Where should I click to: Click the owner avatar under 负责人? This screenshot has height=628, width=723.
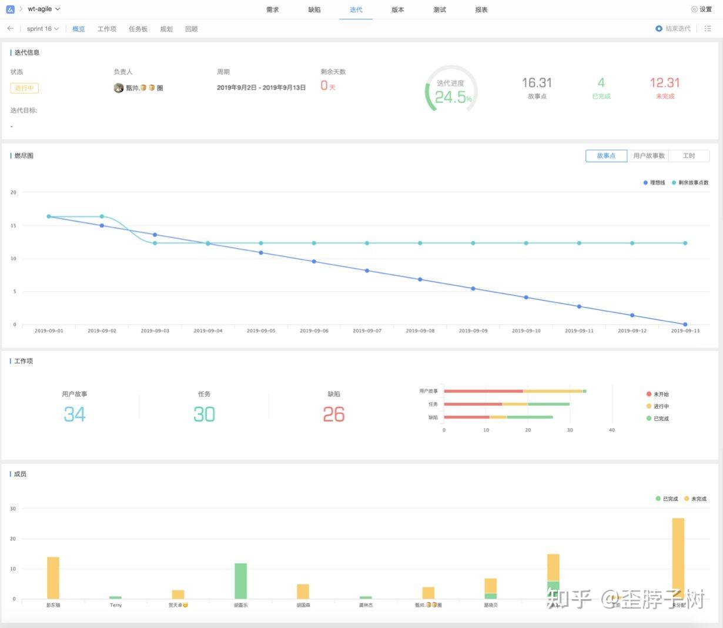(x=118, y=88)
